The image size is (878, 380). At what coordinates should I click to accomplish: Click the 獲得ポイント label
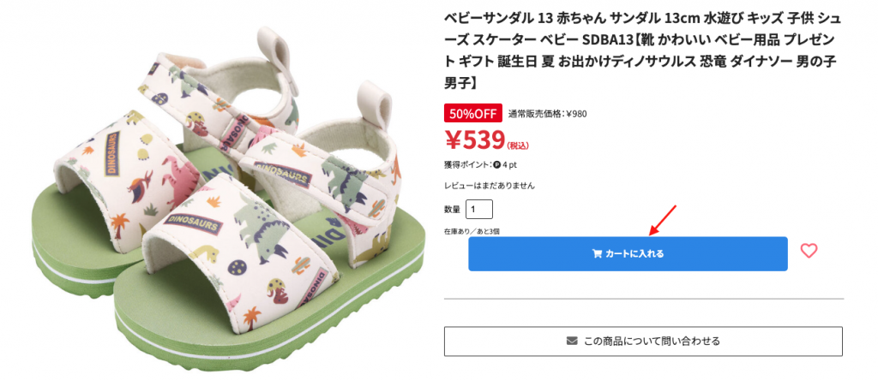pyautogui.click(x=467, y=164)
